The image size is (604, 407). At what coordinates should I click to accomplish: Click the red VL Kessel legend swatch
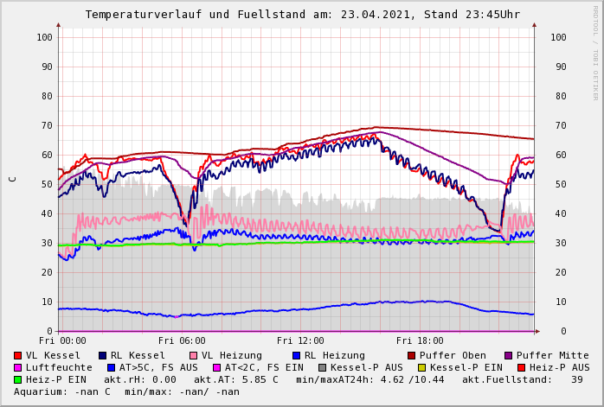coord(18,356)
